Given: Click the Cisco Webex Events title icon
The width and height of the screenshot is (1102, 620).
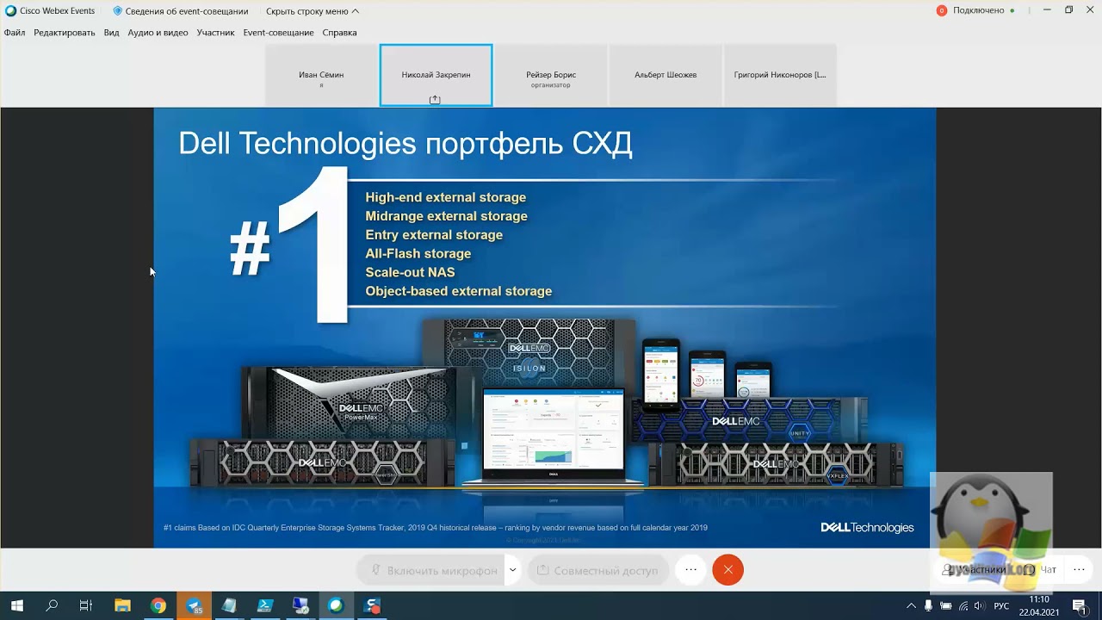Looking at the screenshot, I should pyautogui.click(x=10, y=11).
